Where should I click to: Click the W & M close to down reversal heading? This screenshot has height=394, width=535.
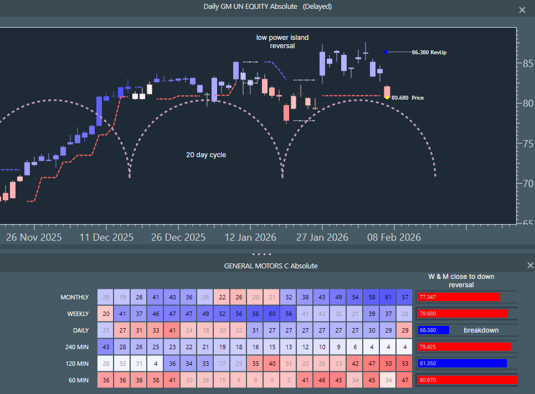pos(461,281)
